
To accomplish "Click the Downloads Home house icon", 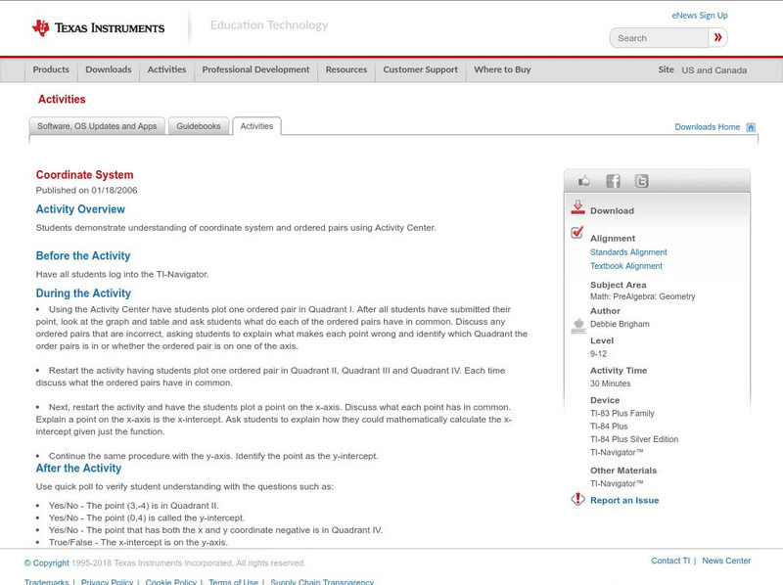I will (x=751, y=127).
